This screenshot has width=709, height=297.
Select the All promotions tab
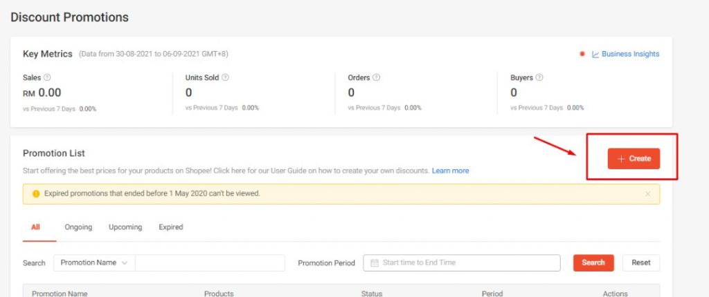click(35, 227)
